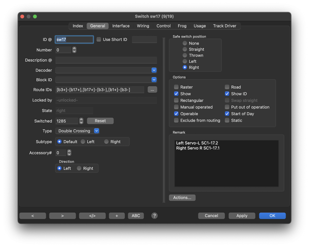309x247 pixels.
Task: Open XML view with </> button
Action: (92, 216)
